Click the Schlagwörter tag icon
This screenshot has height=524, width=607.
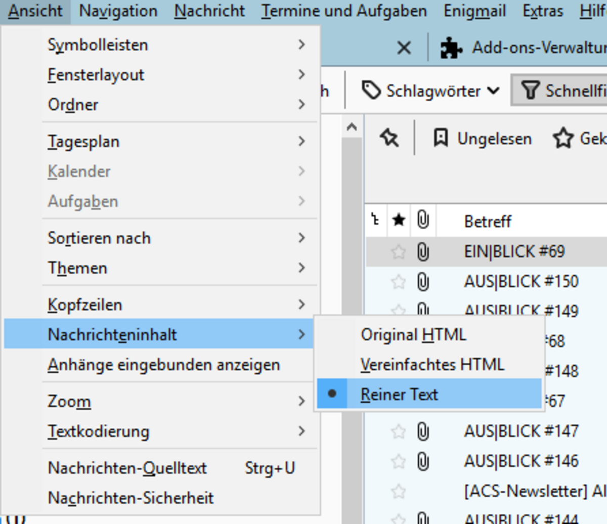(x=371, y=91)
